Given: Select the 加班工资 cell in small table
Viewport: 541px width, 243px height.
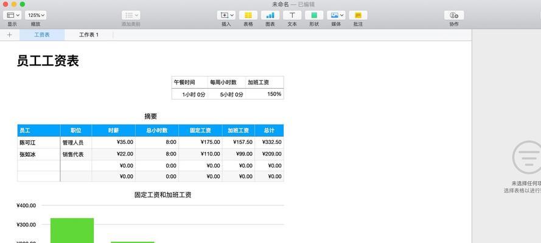Looking at the screenshot, I should click(x=265, y=82).
